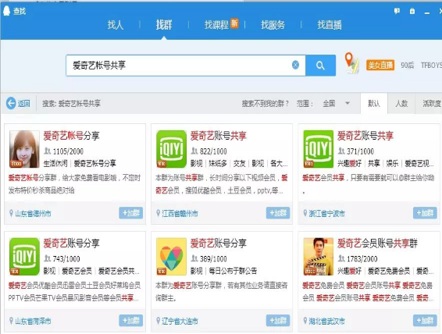Sort results by 默认 tab
This screenshot has height=334, width=442.
(x=374, y=103)
